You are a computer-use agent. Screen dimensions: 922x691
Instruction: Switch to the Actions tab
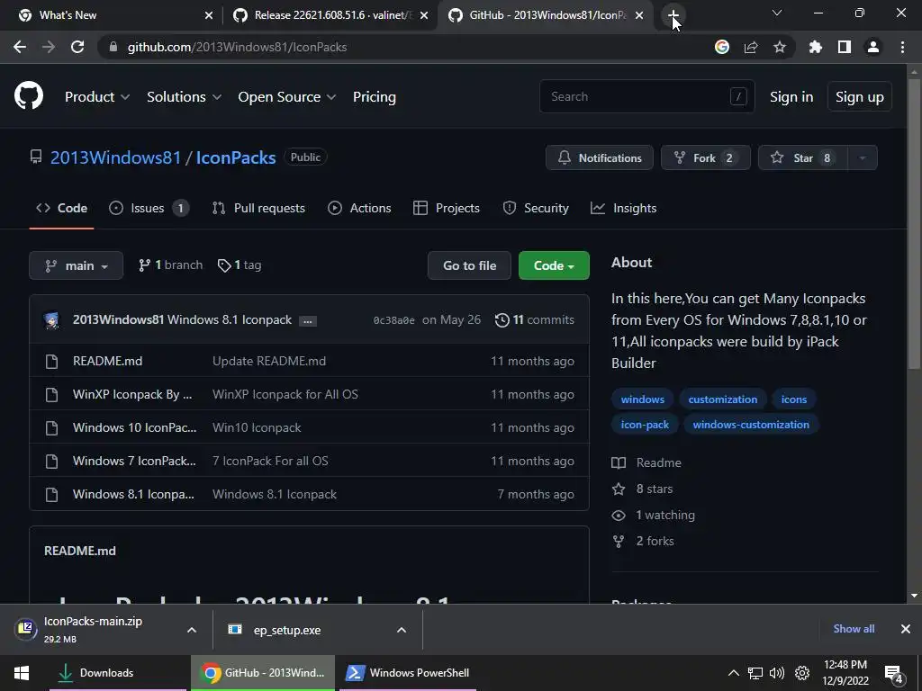click(359, 208)
